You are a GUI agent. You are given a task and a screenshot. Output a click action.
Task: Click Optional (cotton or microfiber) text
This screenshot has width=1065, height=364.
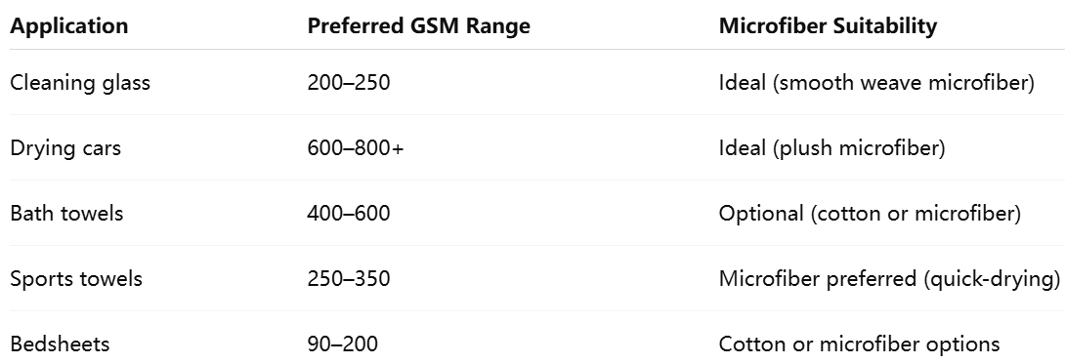870,213
